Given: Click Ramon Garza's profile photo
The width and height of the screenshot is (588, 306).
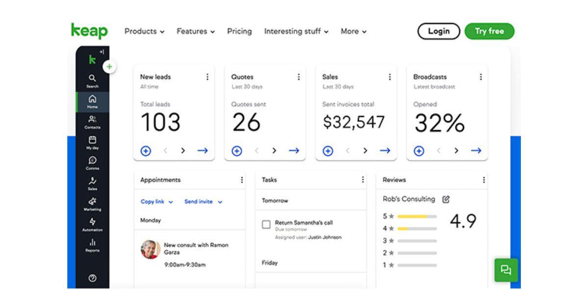Looking at the screenshot, I should pyautogui.click(x=150, y=249).
